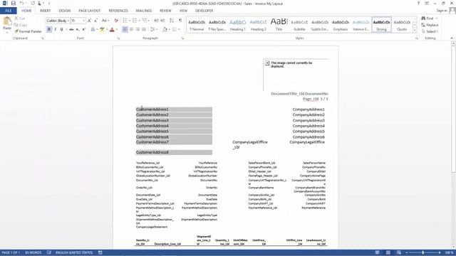Apply the yellow text highlight color

tap(102, 29)
